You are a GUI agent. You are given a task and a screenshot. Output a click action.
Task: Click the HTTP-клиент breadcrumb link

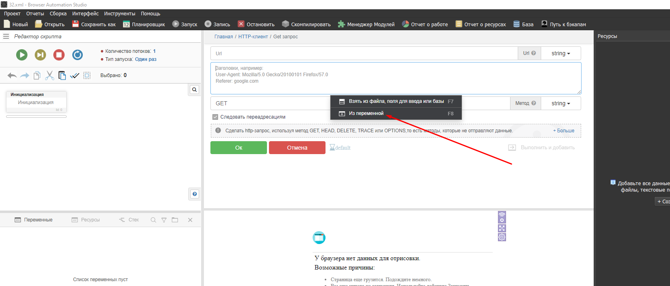pyautogui.click(x=253, y=37)
